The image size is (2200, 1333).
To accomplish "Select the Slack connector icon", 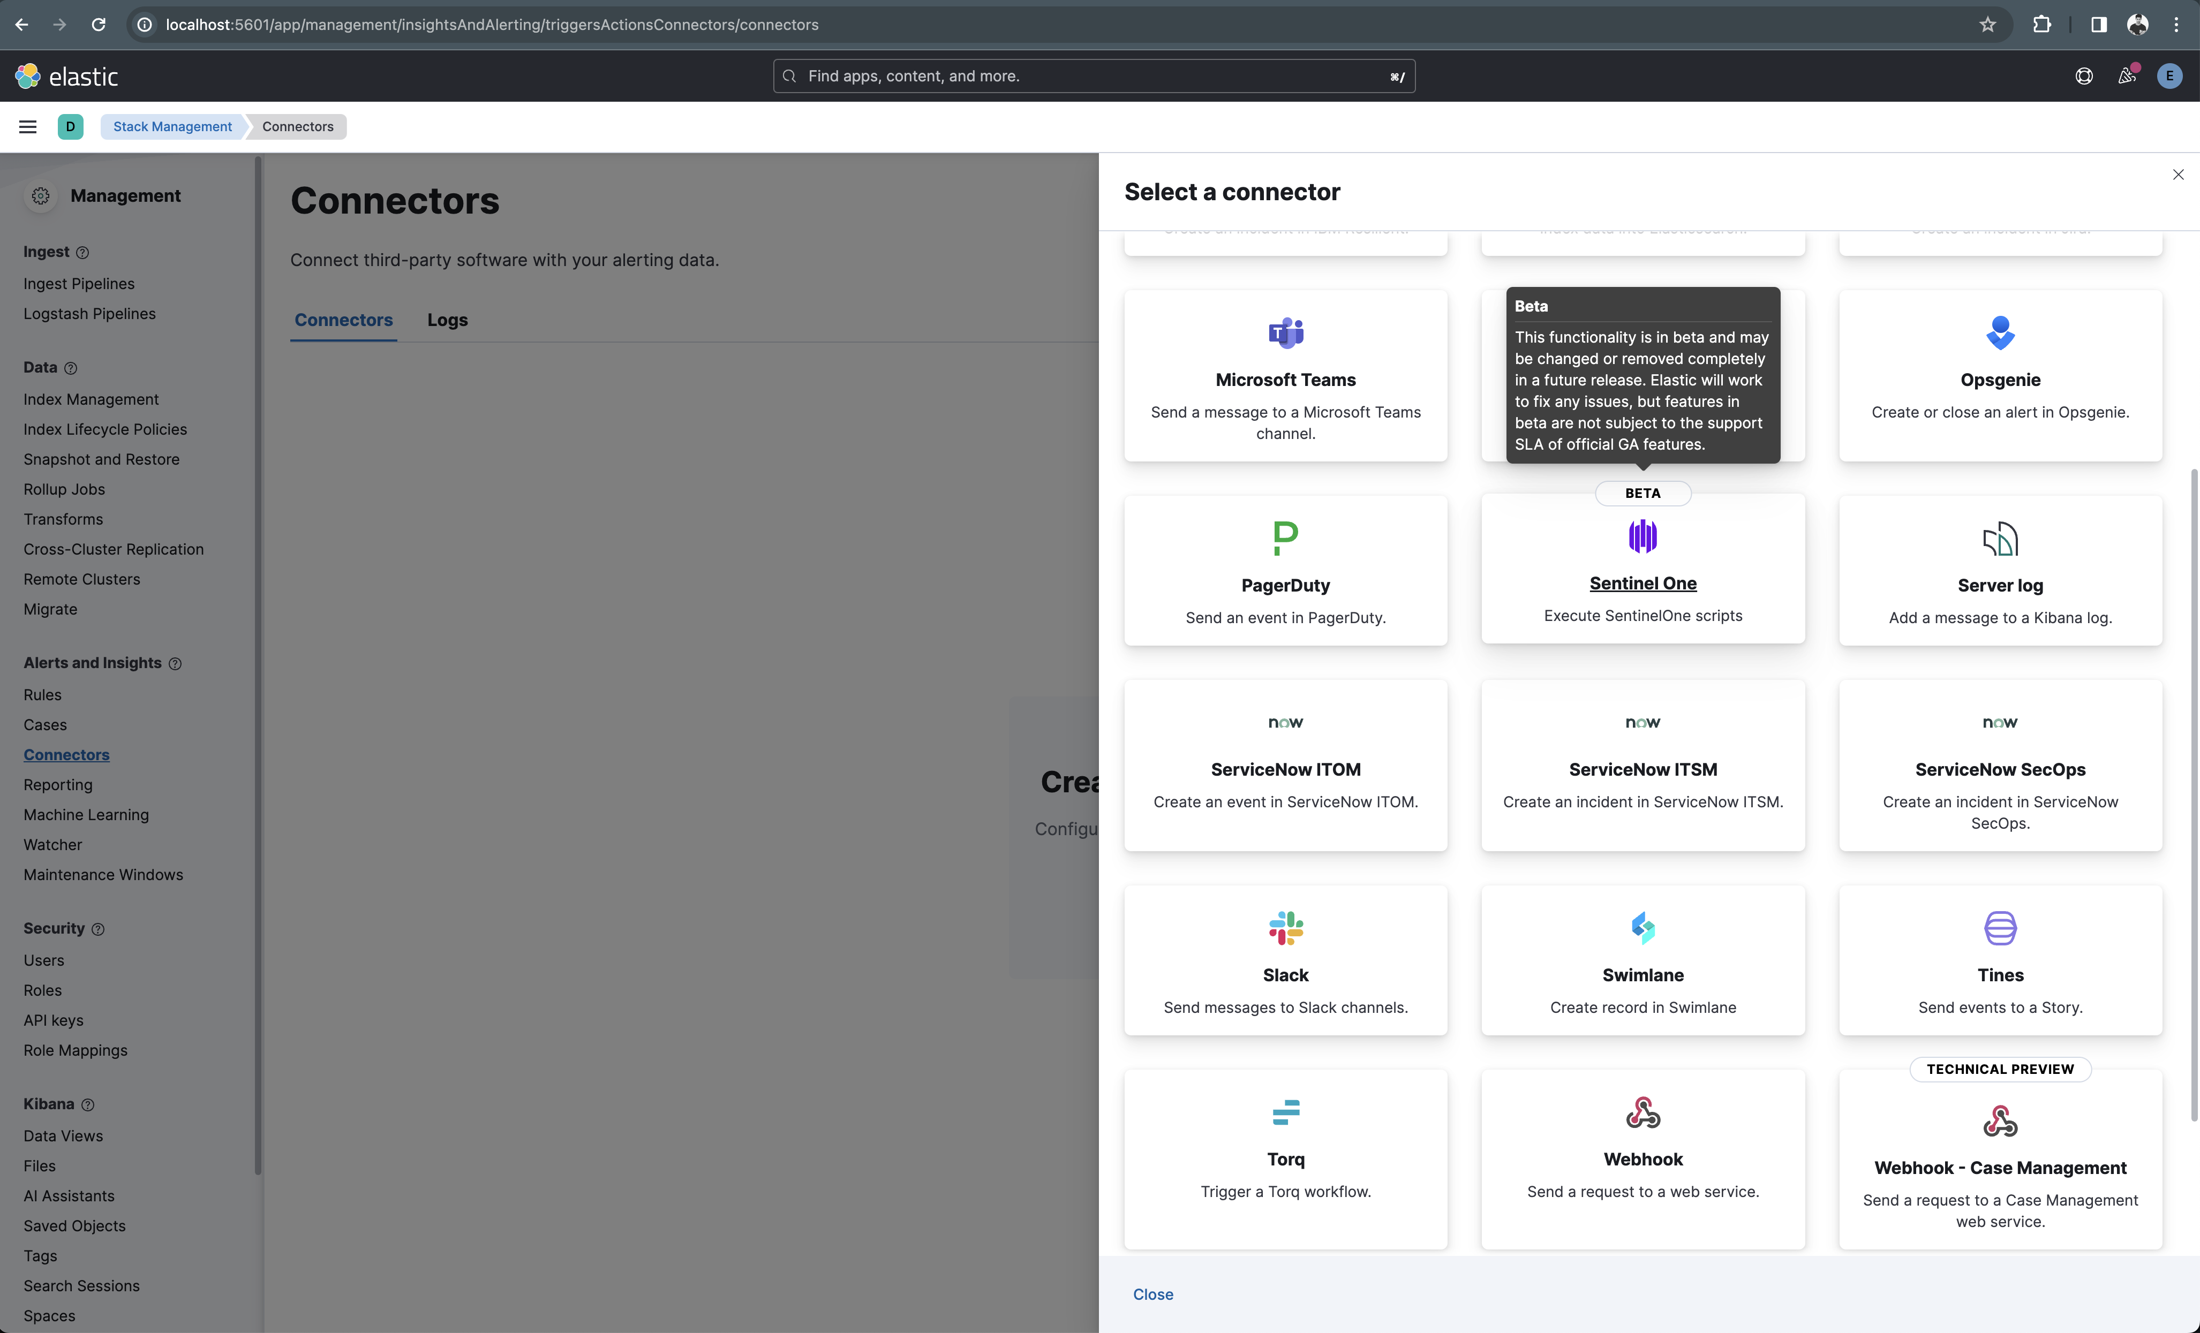I will tap(1285, 928).
